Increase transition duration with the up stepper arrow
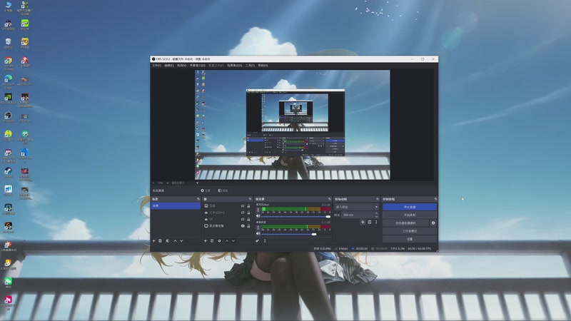571x321 pixels. (376, 213)
